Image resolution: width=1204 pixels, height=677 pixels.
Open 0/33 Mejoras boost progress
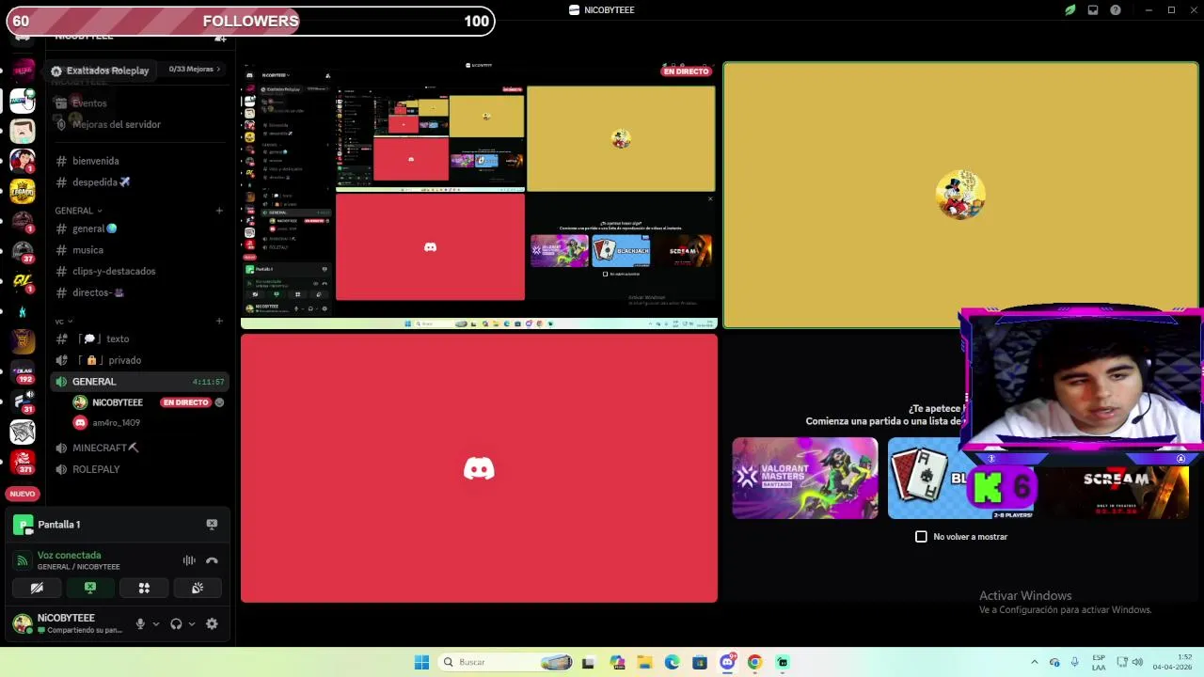pos(195,70)
